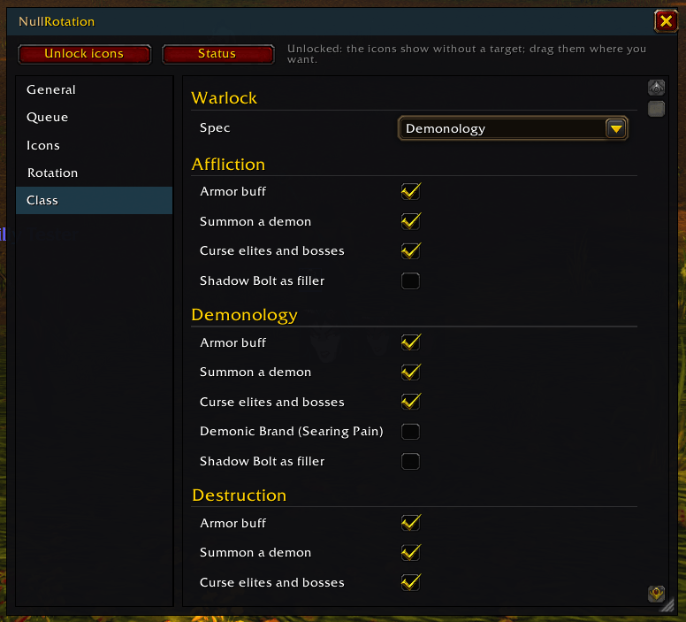The height and width of the screenshot is (622, 686).
Task: Click the scroll down arrow button
Action: point(656,594)
